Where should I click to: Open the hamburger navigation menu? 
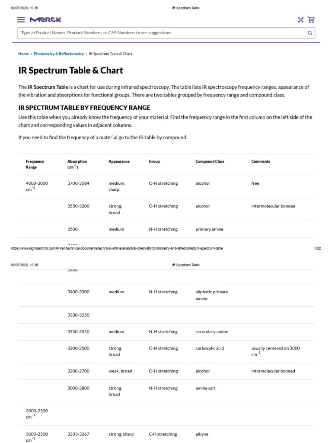pyautogui.click(x=21, y=19)
